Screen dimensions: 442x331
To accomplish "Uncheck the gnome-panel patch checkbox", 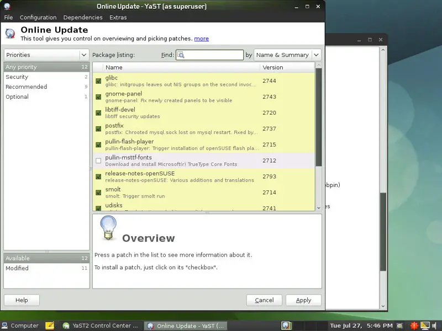I will click(x=98, y=97).
